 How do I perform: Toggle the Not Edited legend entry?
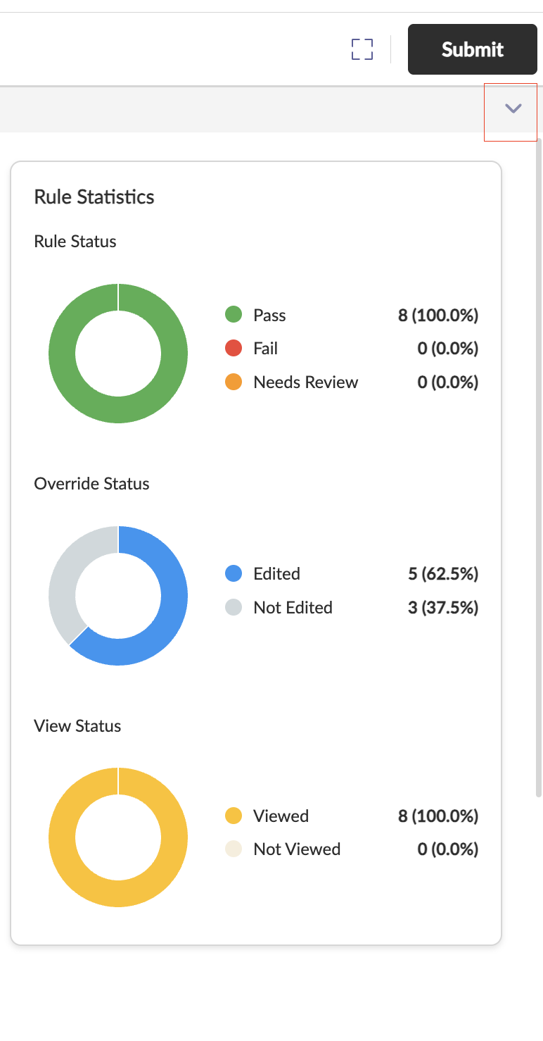(x=293, y=607)
